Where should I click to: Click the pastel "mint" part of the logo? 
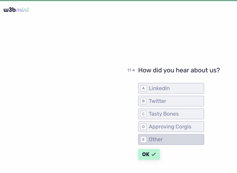tap(23, 10)
